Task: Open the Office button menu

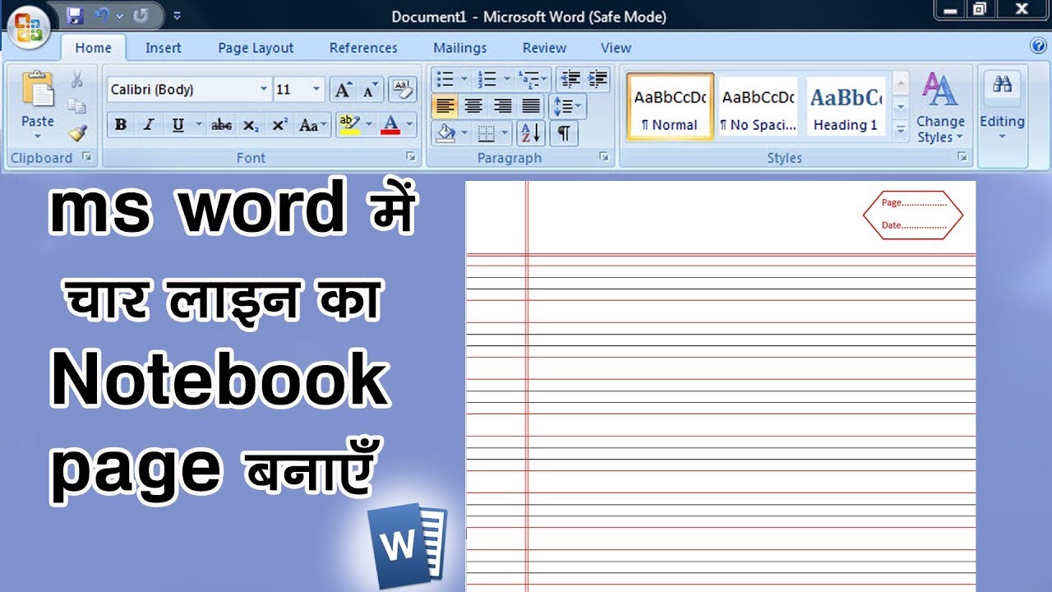Action: pos(27,28)
